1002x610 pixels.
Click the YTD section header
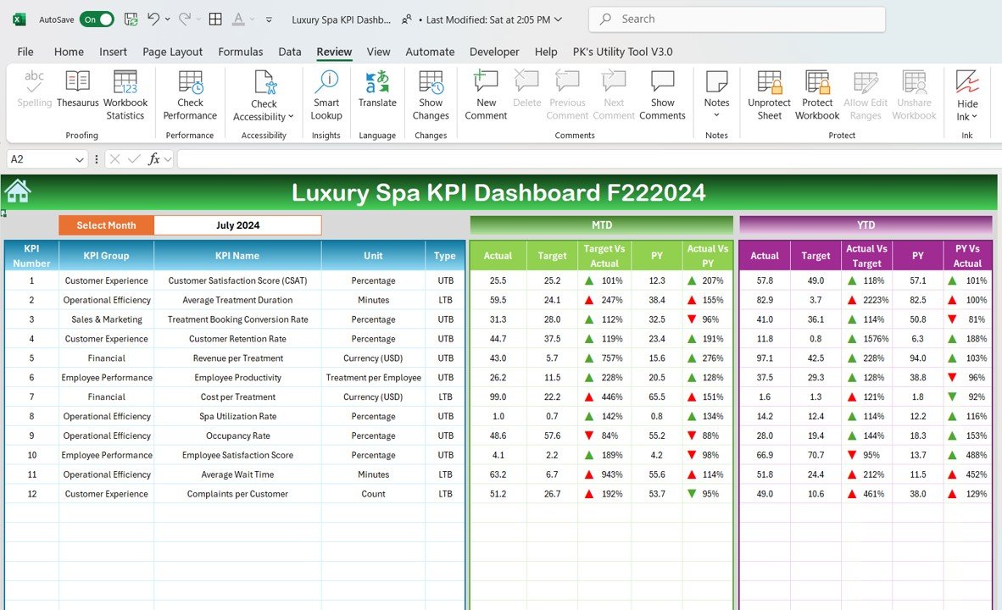[866, 225]
